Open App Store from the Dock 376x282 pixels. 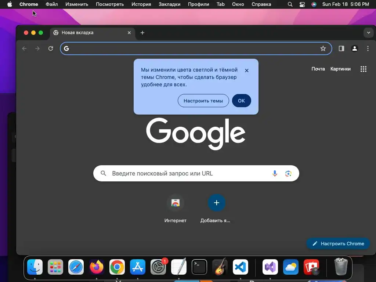click(x=138, y=267)
